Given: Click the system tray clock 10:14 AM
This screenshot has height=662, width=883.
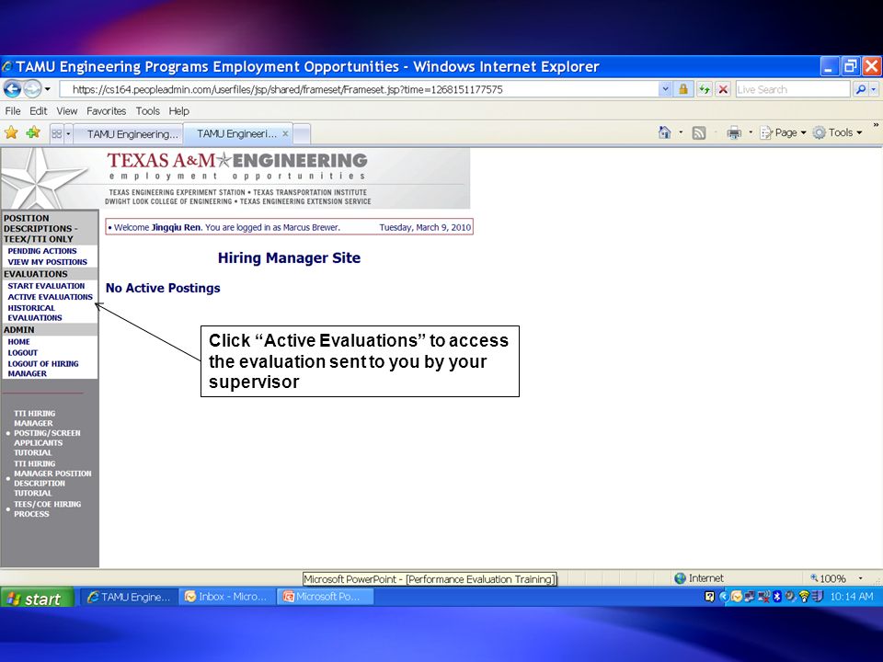Looking at the screenshot, I should 852,597.
